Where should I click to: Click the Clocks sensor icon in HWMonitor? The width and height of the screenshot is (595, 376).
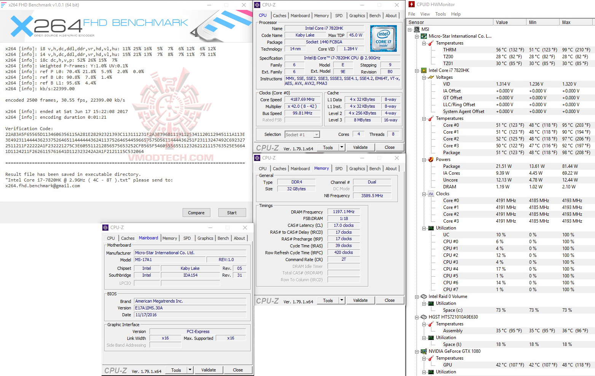431,193
